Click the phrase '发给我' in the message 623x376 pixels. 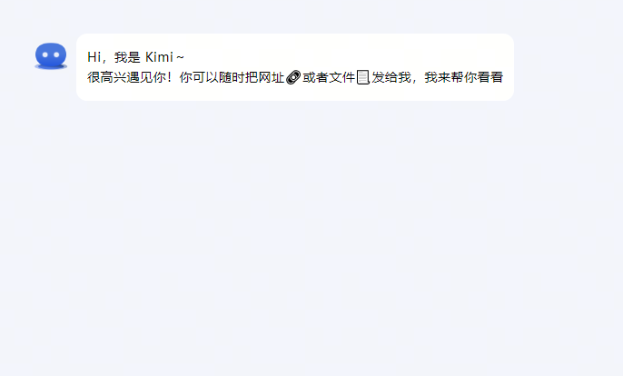(391, 77)
